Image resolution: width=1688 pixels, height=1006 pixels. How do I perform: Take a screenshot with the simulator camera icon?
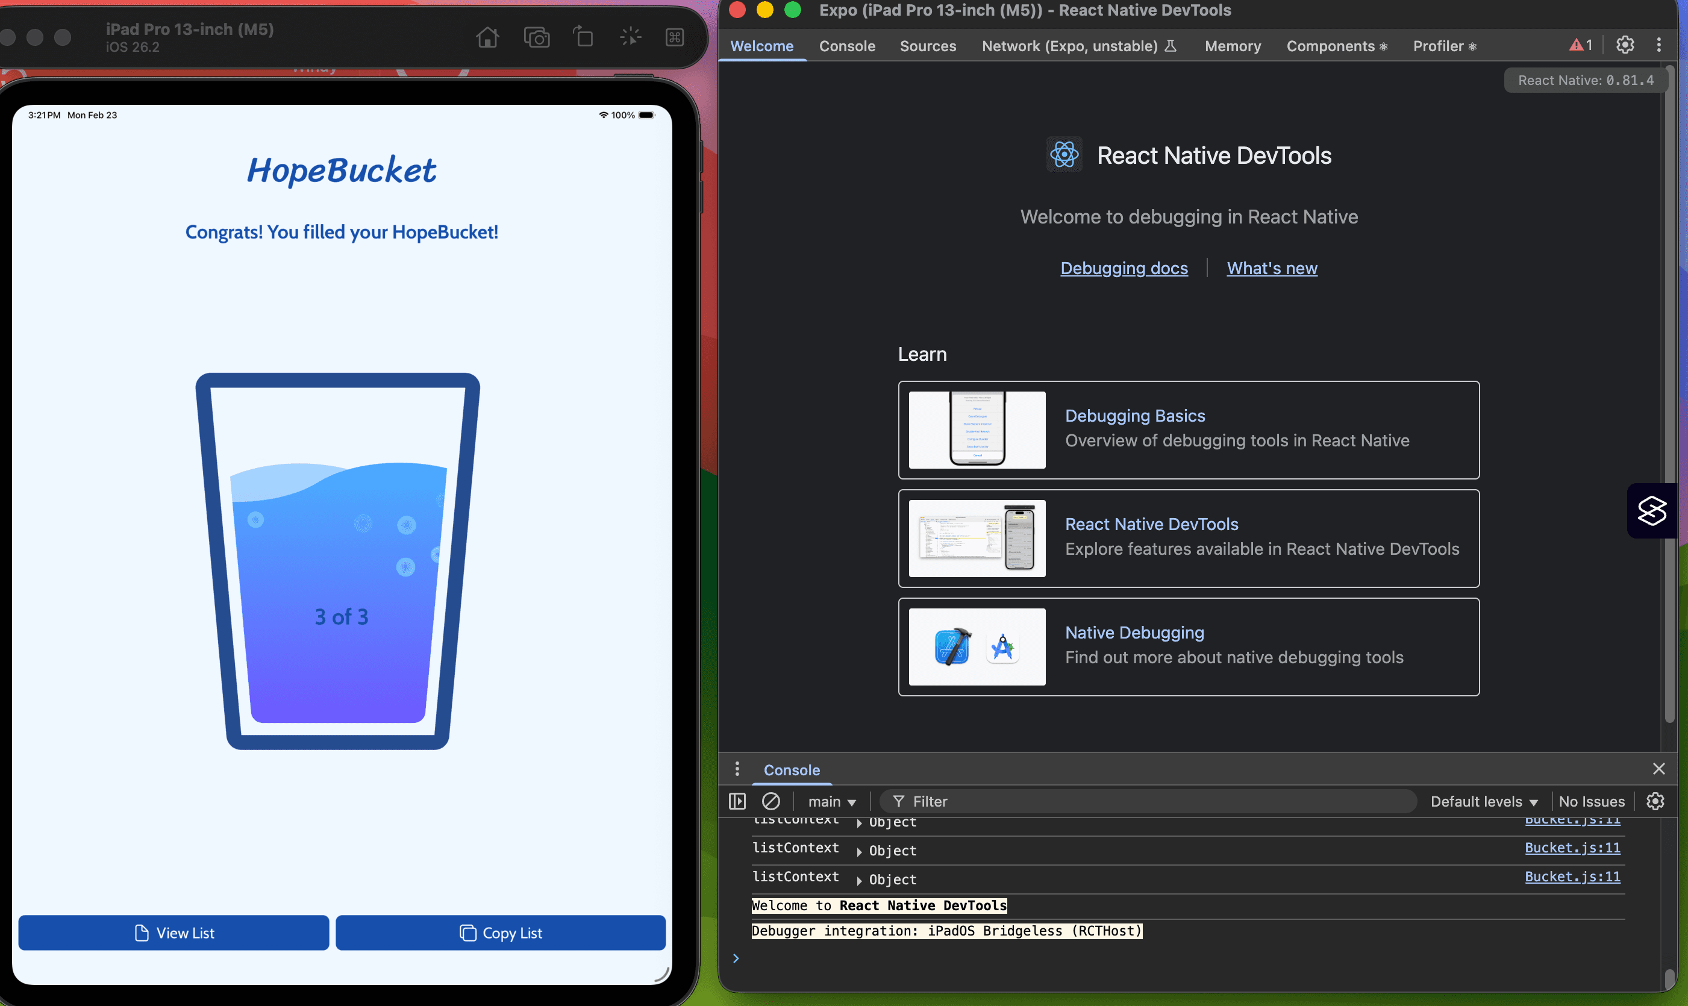tap(536, 37)
